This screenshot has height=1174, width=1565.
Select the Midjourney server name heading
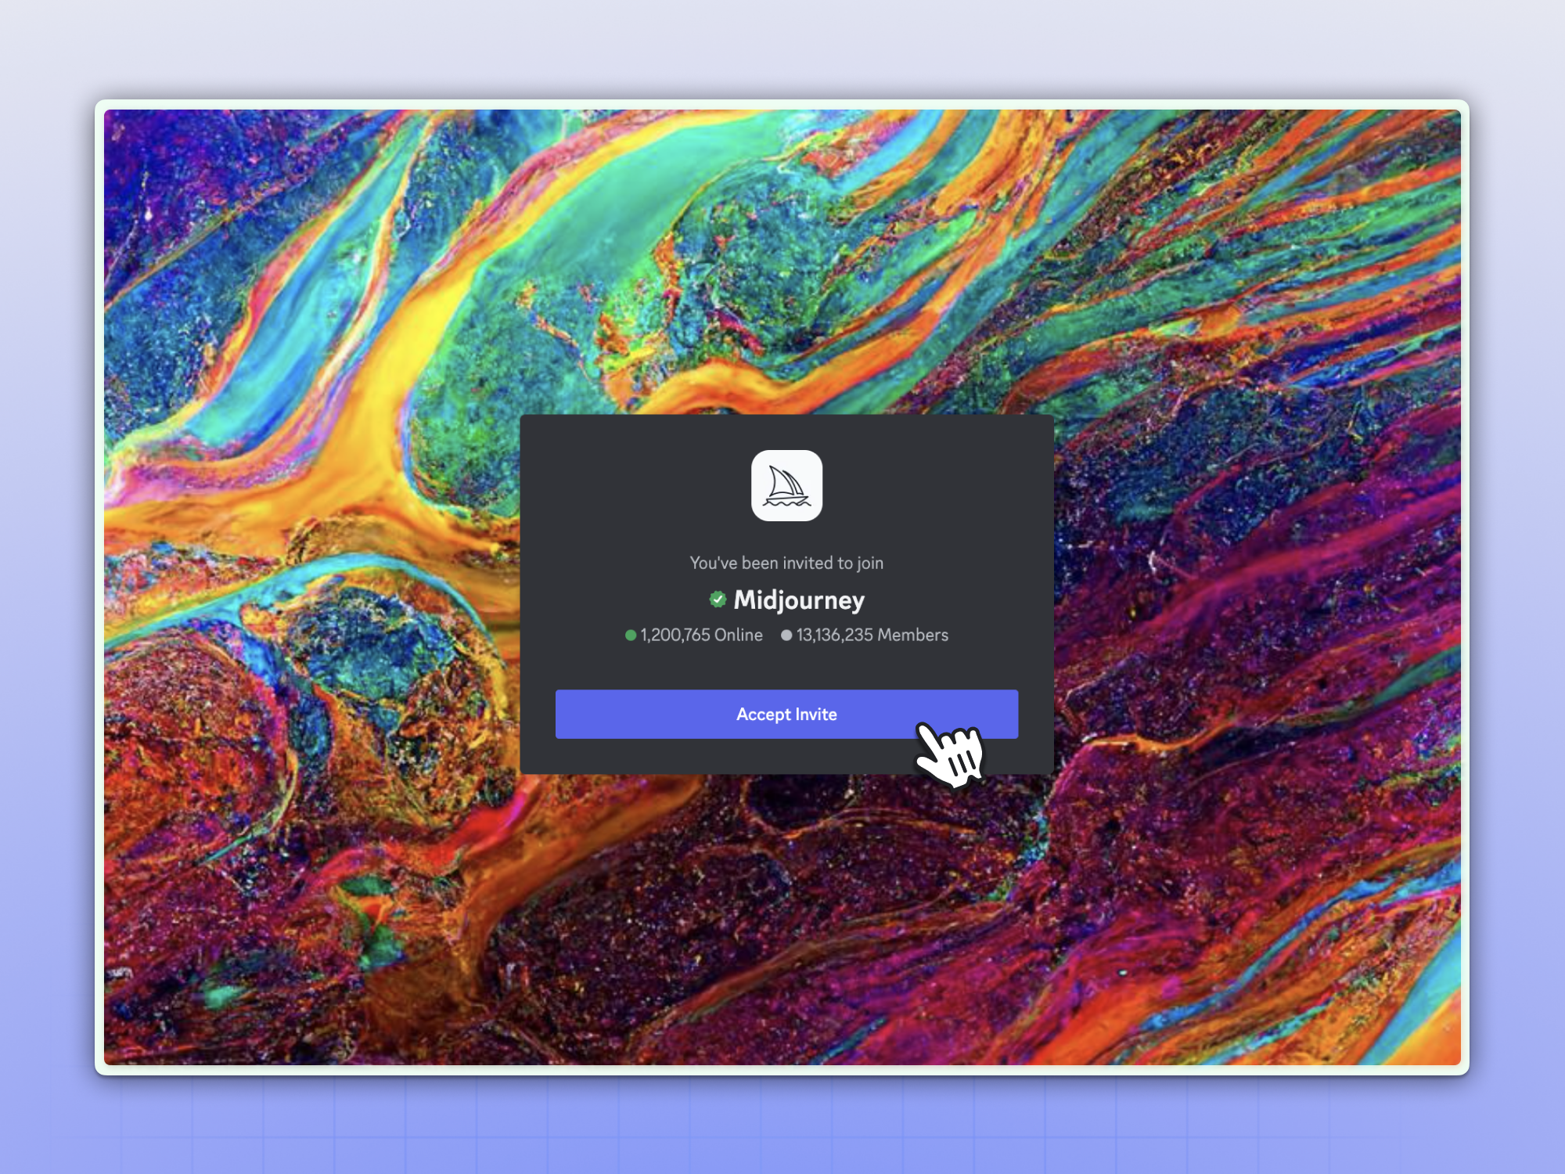click(799, 600)
